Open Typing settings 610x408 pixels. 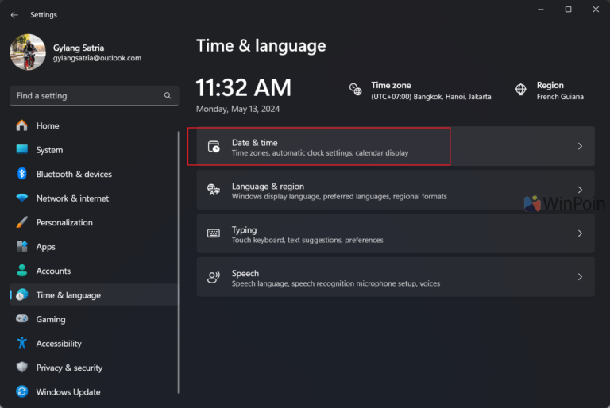(x=396, y=233)
